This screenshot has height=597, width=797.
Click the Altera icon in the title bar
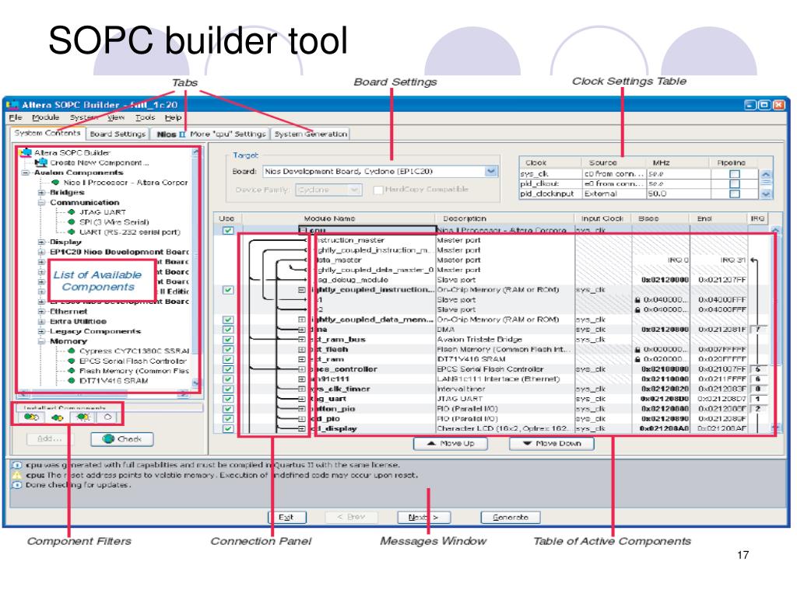[12, 105]
